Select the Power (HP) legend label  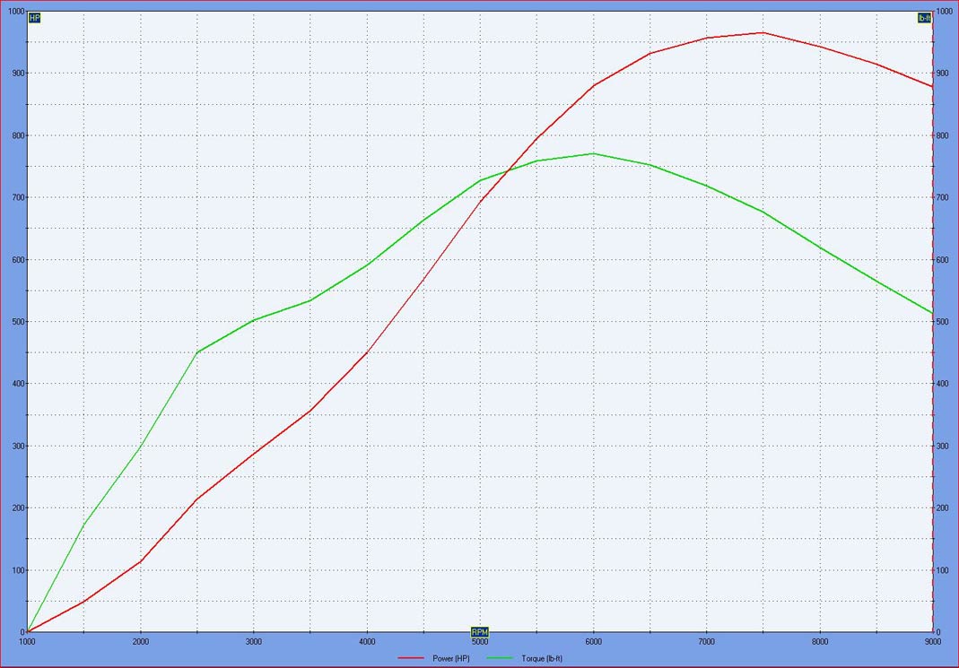coord(450,658)
